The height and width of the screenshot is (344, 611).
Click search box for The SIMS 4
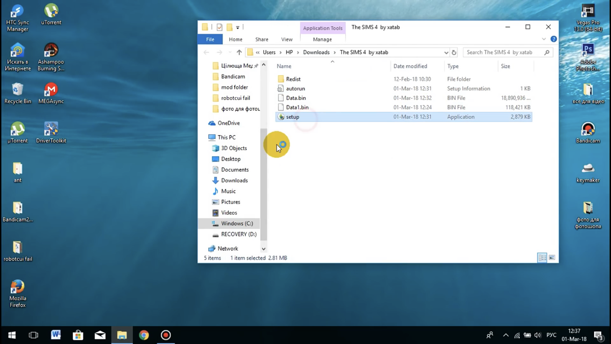[508, 52]
